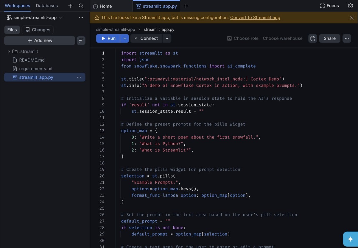Click the if selection is not None line
Image resolution: width=358 pixels, height=248 pixels.
[153, 228]
